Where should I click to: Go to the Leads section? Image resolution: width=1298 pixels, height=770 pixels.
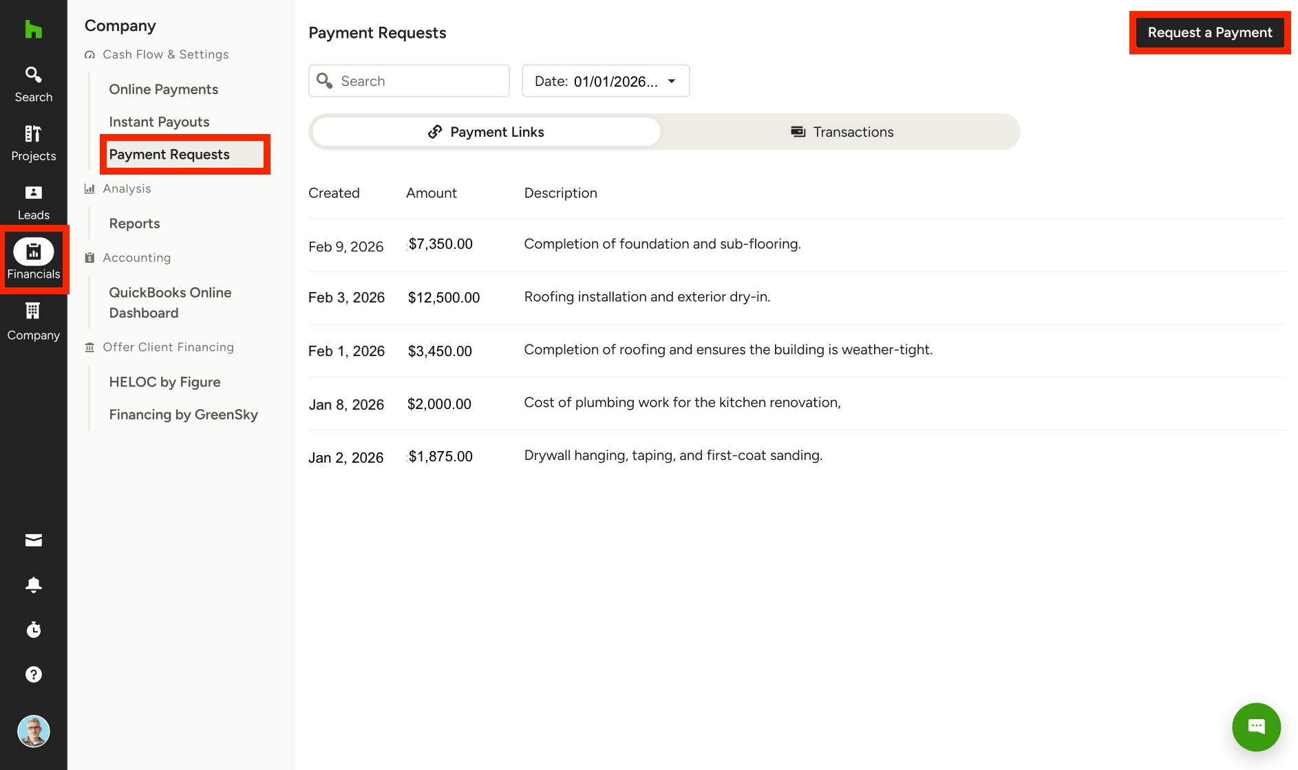(33, 203)
